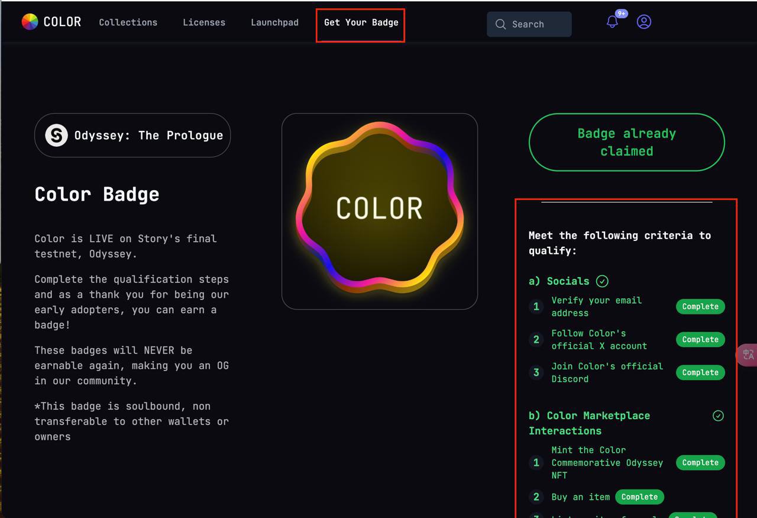Image resolution: width=757 pixels, height=518 pixels.
Task: Click the Odyssey: The Prologue pill
Action: 132,135
